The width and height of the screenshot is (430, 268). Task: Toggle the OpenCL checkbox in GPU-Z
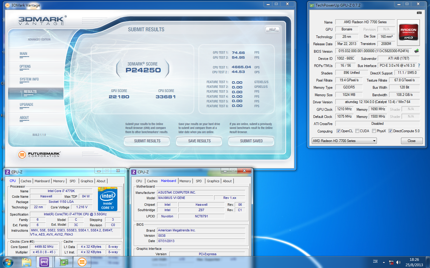coord(338,131)
